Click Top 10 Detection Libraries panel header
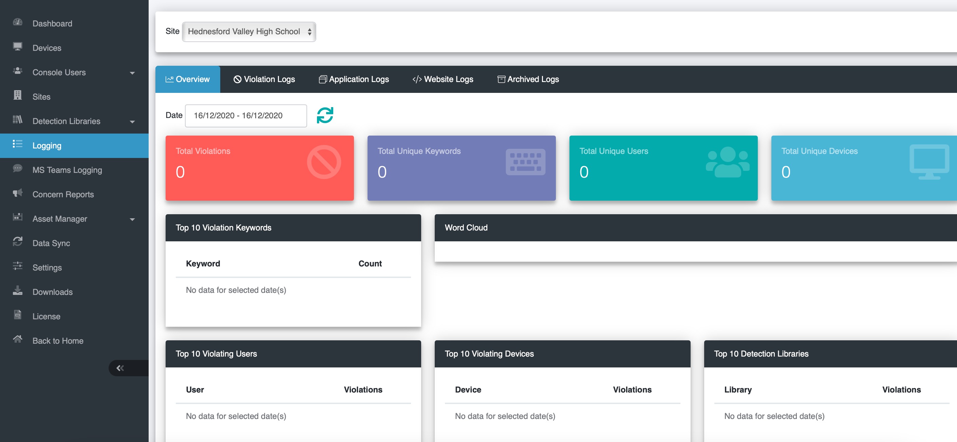 [830, 354]
